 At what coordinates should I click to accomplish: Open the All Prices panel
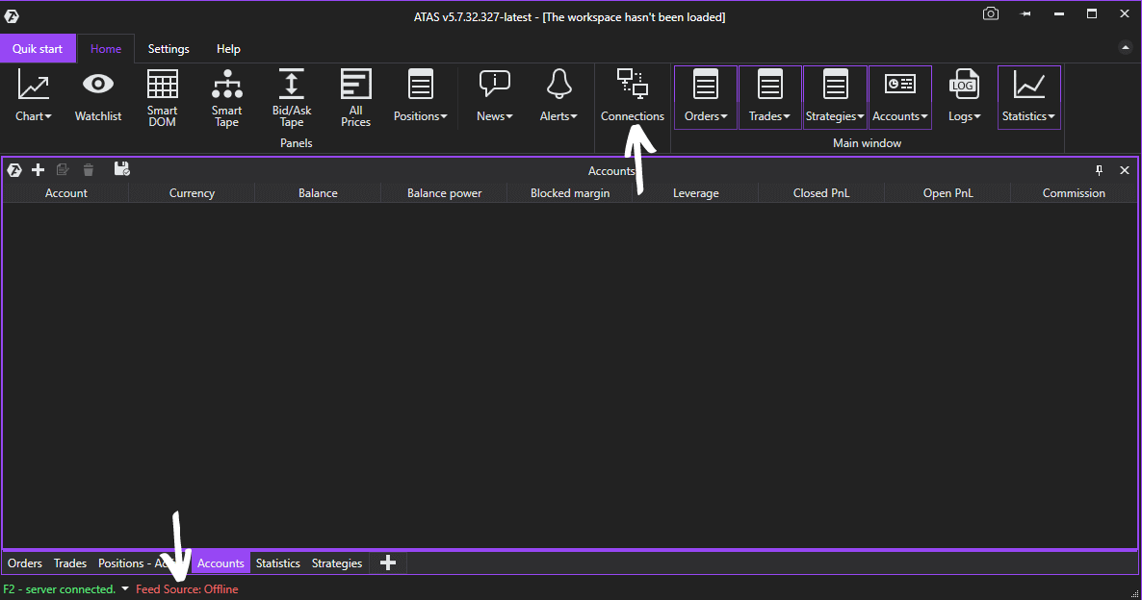click(x=355, y=96)
